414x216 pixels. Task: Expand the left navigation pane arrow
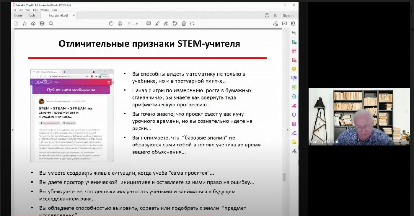12,130
